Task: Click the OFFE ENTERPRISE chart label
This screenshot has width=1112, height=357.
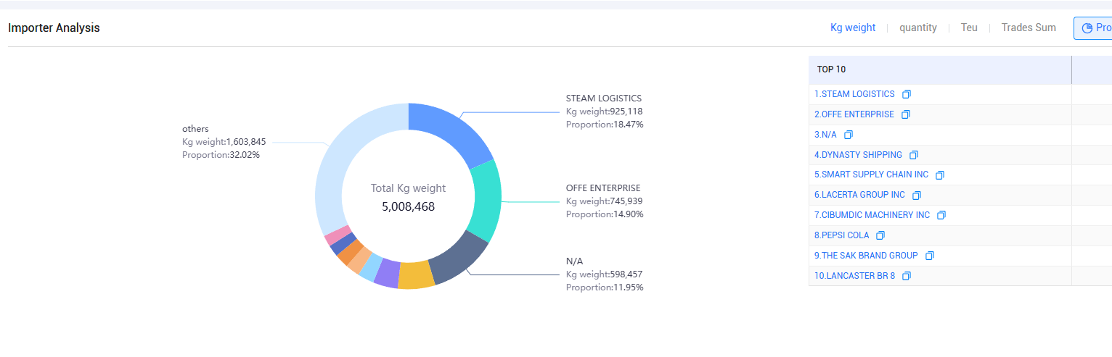Action: [x=603, y=188]
